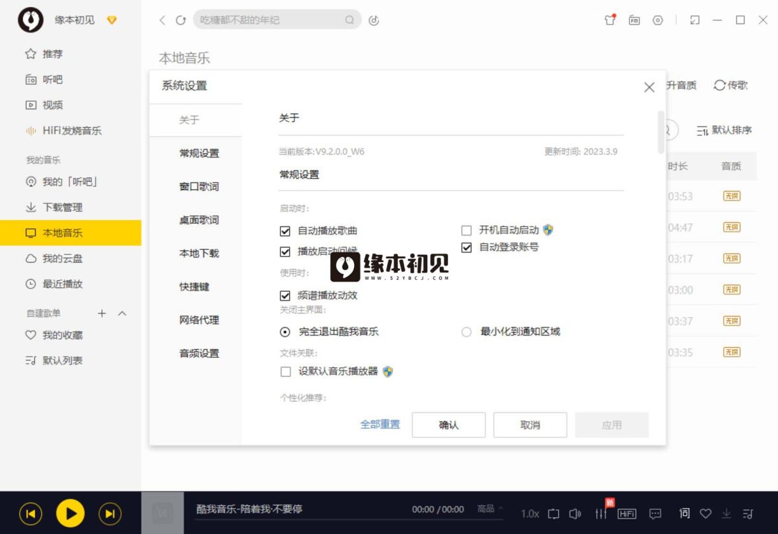Download the current song from the player bar

pyautogui.click(x=727, y=514)
